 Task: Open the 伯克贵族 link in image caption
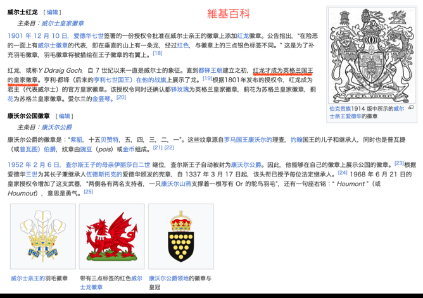pyautogui.click(x=340, y=109)
